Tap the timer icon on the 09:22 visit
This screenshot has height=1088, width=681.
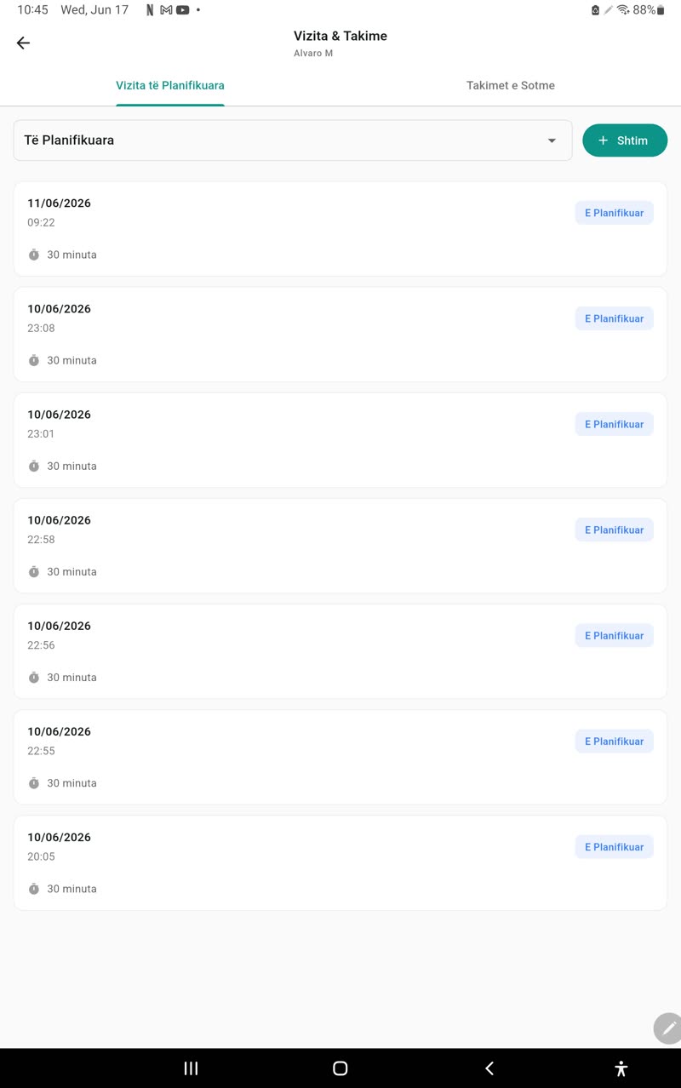(x=34, y=255)
